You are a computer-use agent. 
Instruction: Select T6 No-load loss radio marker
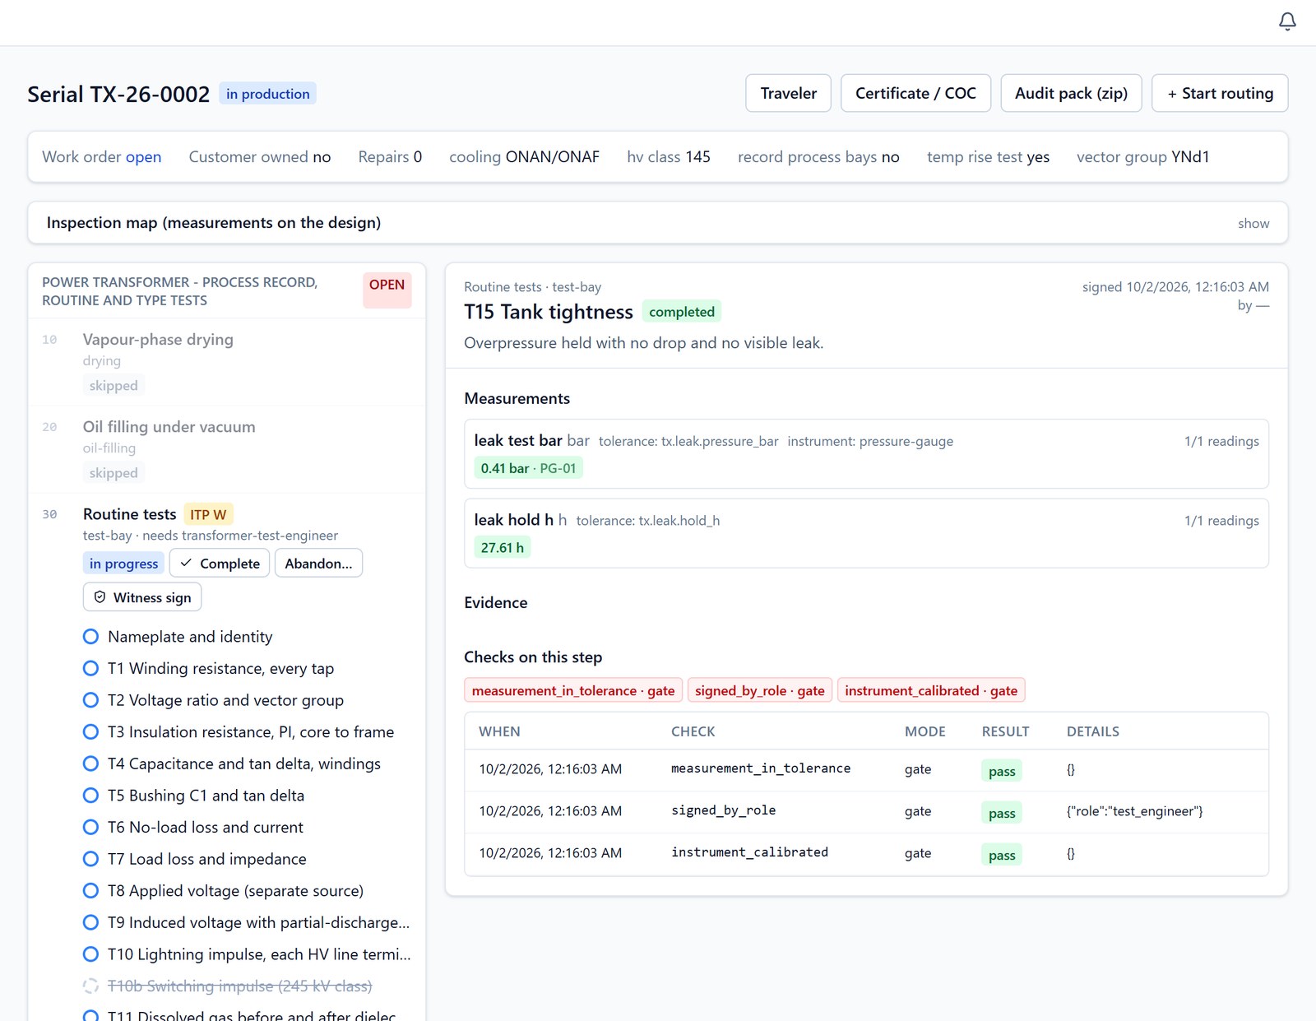point(90,827)
